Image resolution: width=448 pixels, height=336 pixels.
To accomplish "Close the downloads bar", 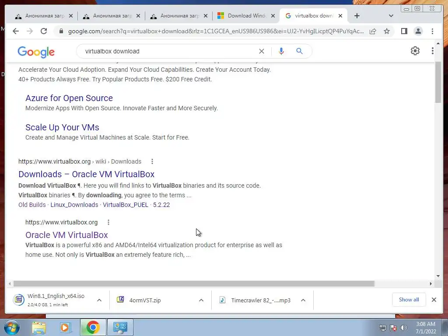I will [434, 300].
